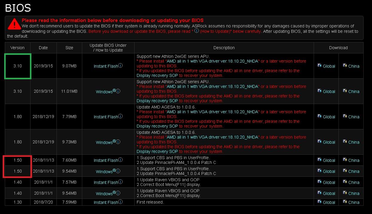This screenshot has height=214, width=372.
Task: Open AMD all in 1 driver link in 7.79MB row
Action: coord(213,112)
